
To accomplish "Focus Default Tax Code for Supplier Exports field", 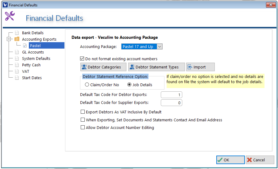I will click(172, 103).
